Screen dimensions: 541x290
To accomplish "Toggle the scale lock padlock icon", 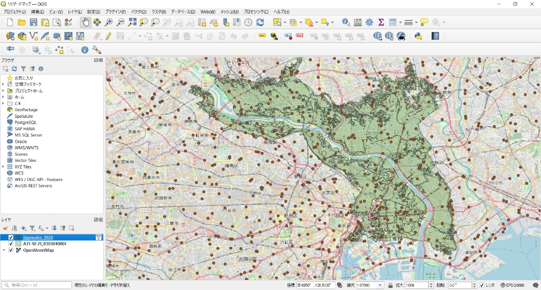I will tap(390, 285).
